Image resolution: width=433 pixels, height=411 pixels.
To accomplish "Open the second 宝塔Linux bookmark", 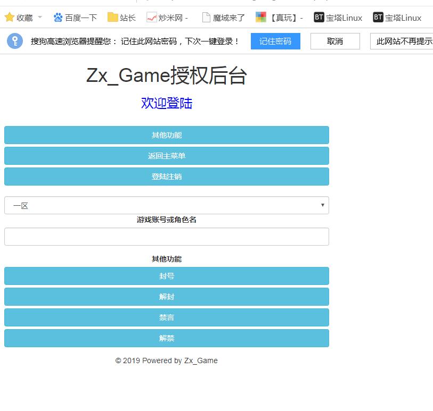I will click(x=397, y=18).
